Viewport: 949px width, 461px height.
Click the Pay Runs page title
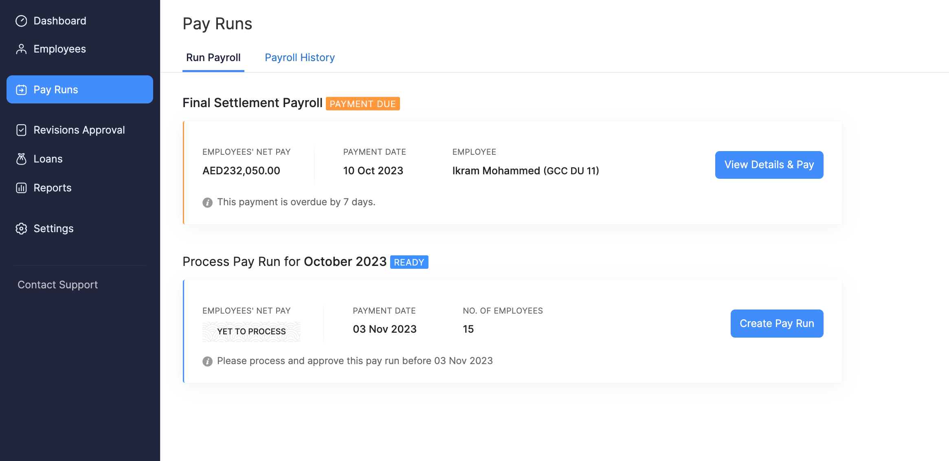point(217,24)
